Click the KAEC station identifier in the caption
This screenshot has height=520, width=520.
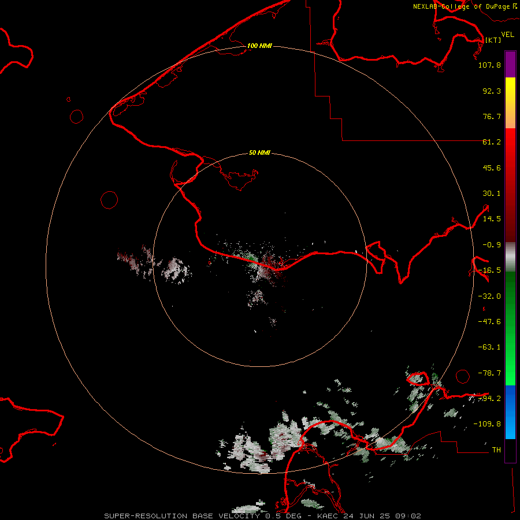328,516
